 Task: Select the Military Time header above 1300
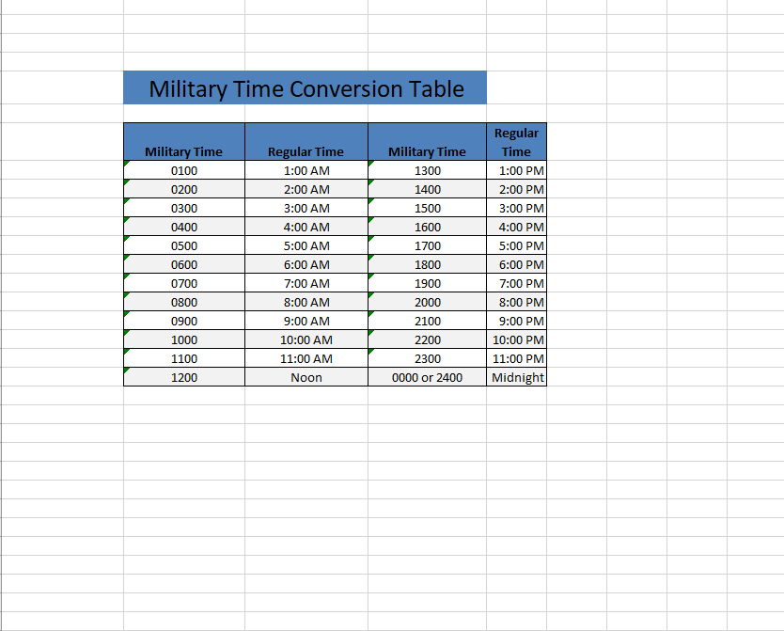pyautogui.click(x=427, y=142)
